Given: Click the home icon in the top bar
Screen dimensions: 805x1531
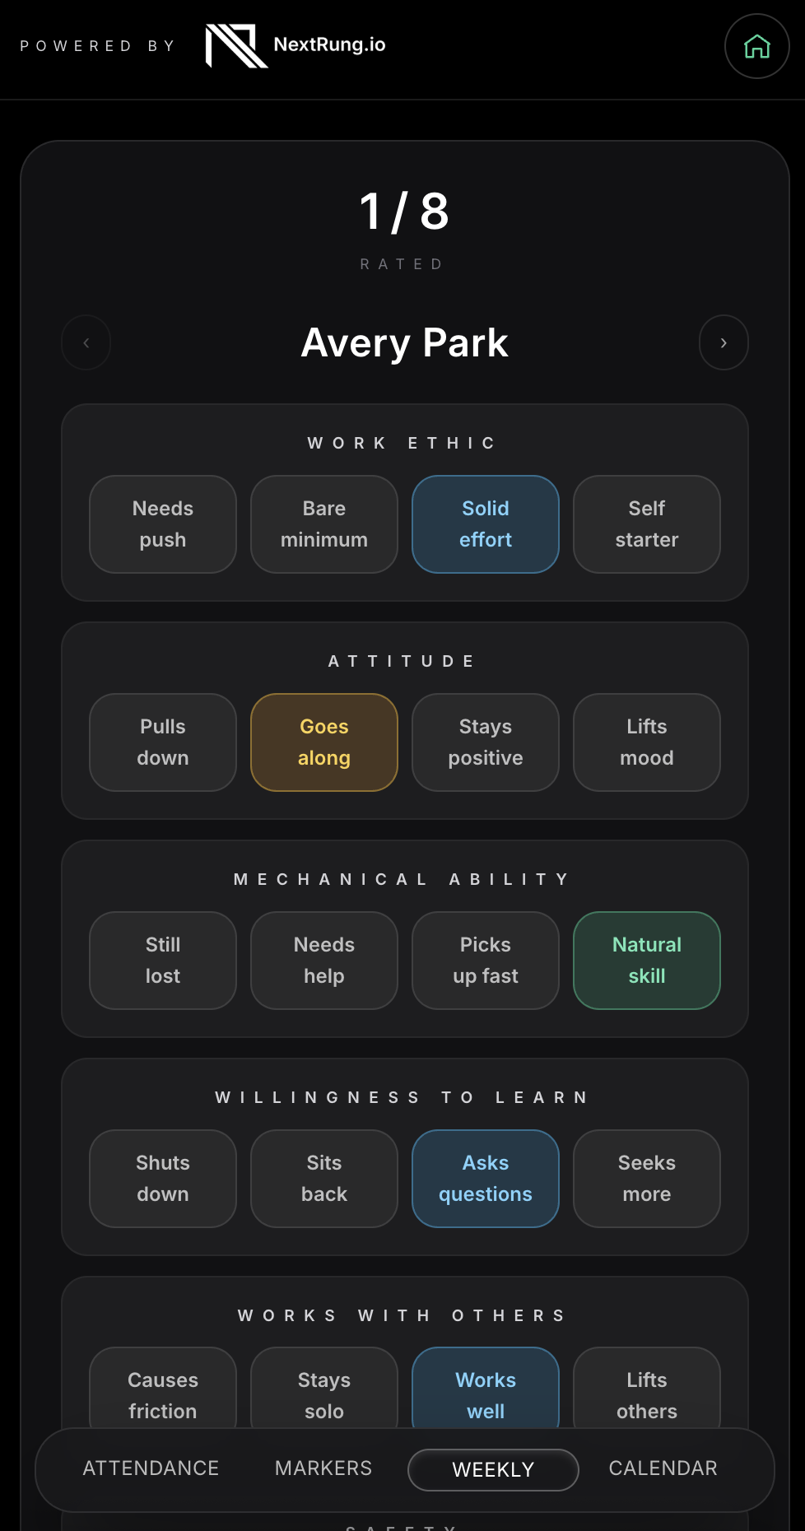Looking at the screenshot, I should 756,47.
